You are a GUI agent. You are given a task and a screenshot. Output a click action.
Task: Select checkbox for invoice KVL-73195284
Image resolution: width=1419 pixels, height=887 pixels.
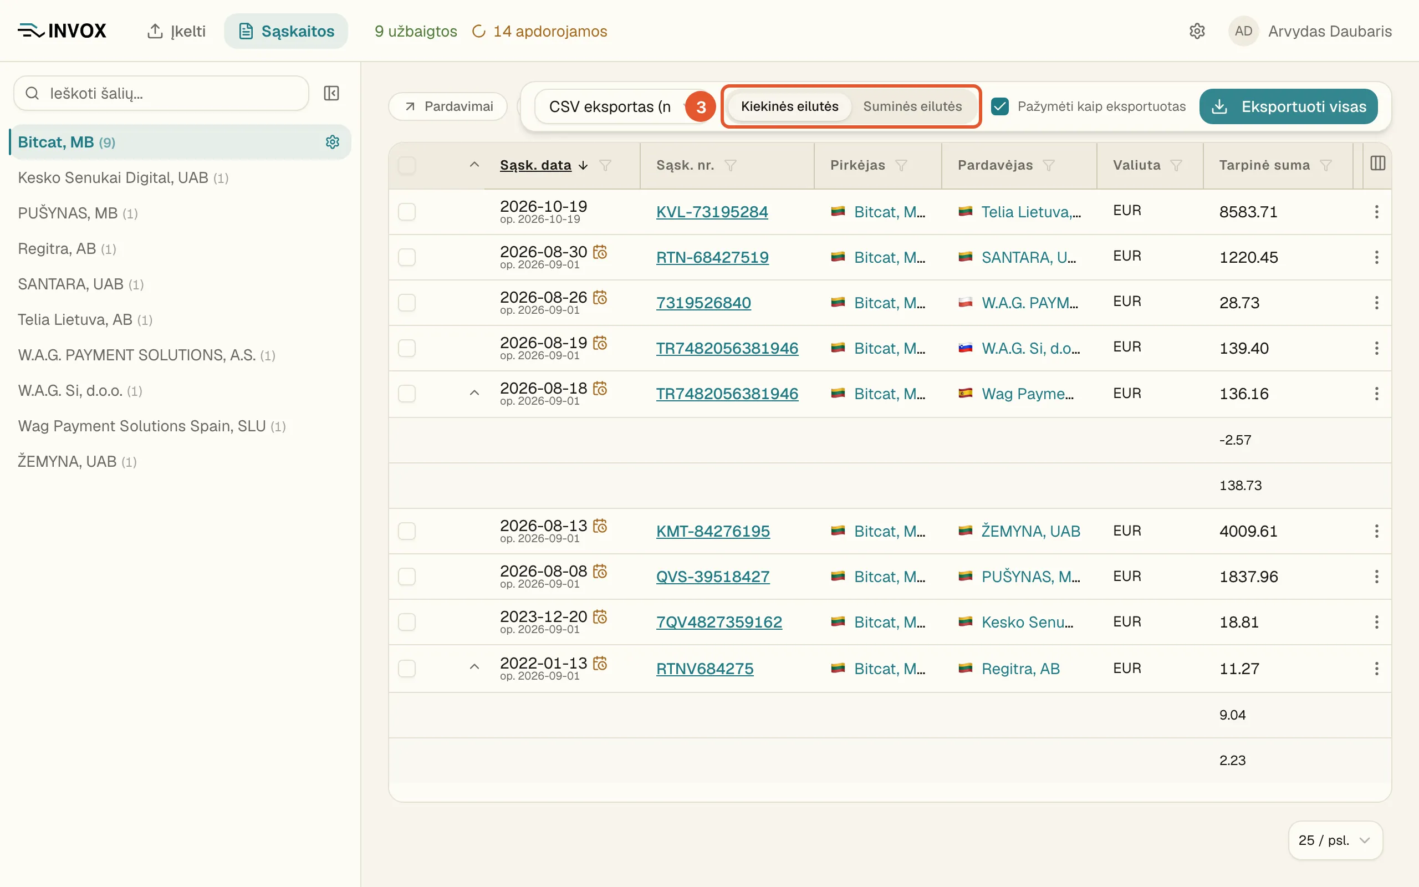coord(407,212)
